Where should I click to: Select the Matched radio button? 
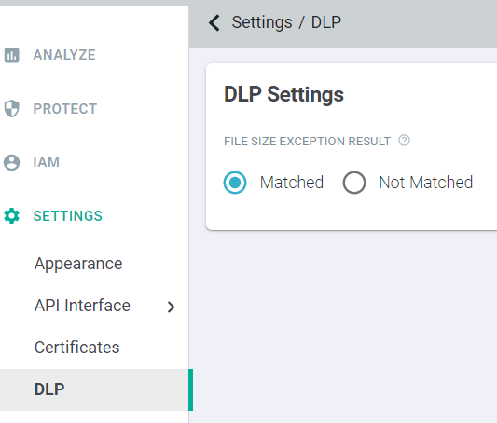tap(235, 183)
